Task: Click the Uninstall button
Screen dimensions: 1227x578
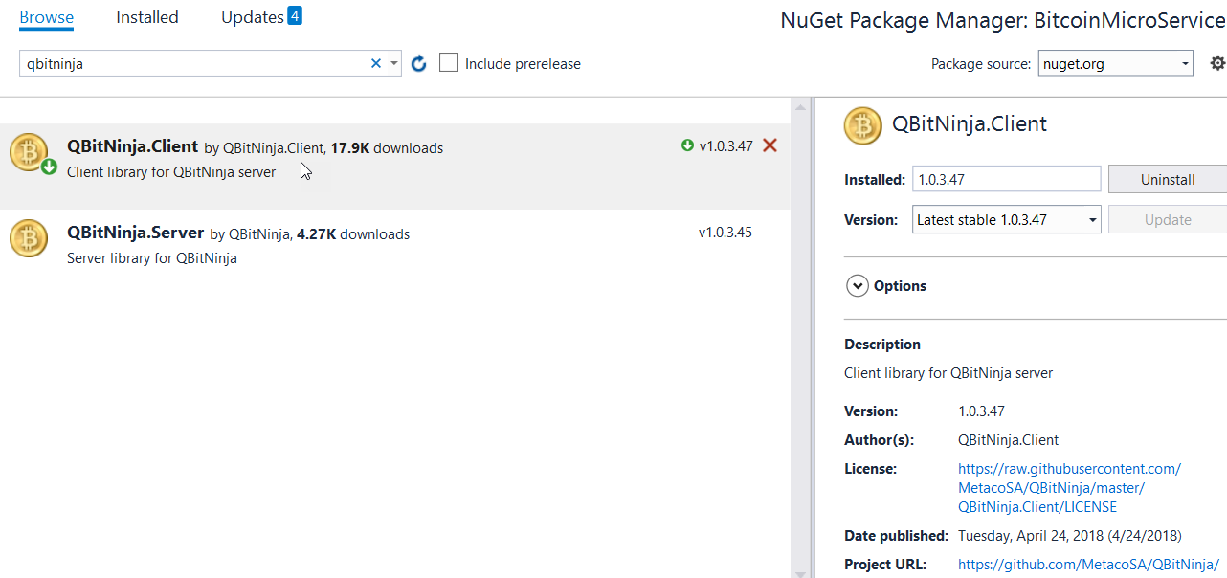Action: click(x=1168, y=179)
